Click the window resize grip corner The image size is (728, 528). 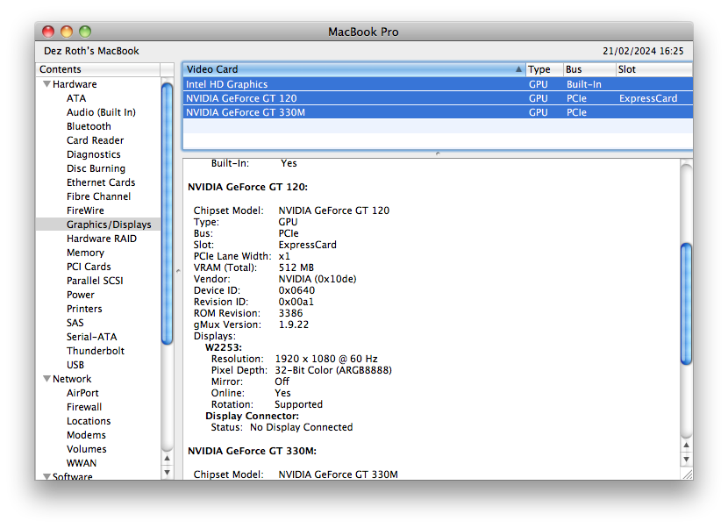(x=687, y=474)
